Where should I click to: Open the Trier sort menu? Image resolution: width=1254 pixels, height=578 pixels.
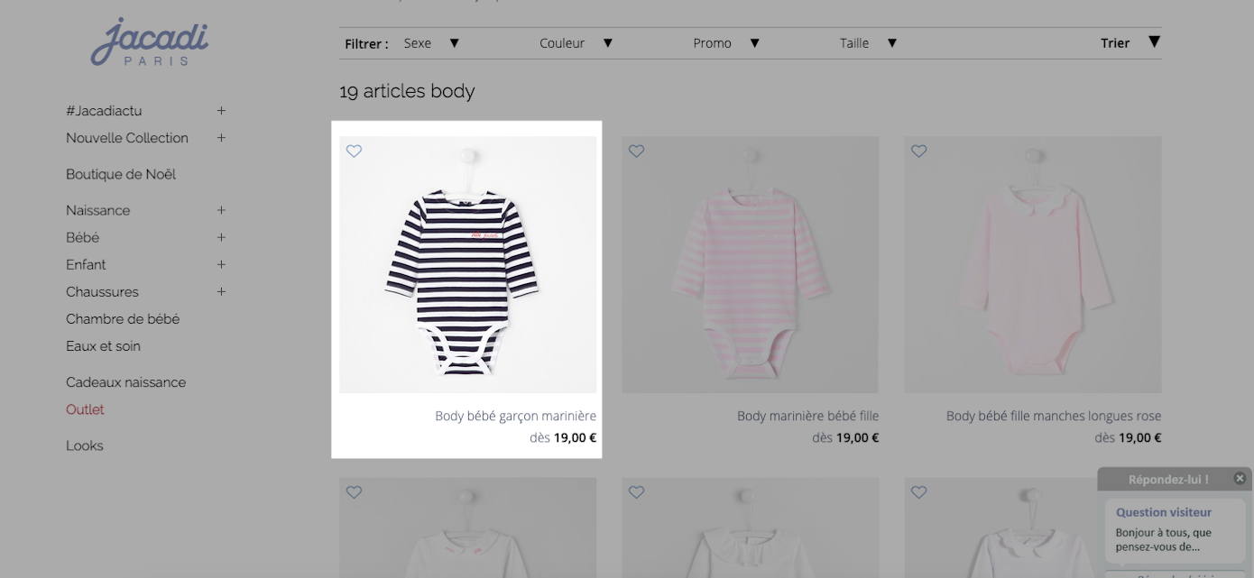[x=1130, y=42]
